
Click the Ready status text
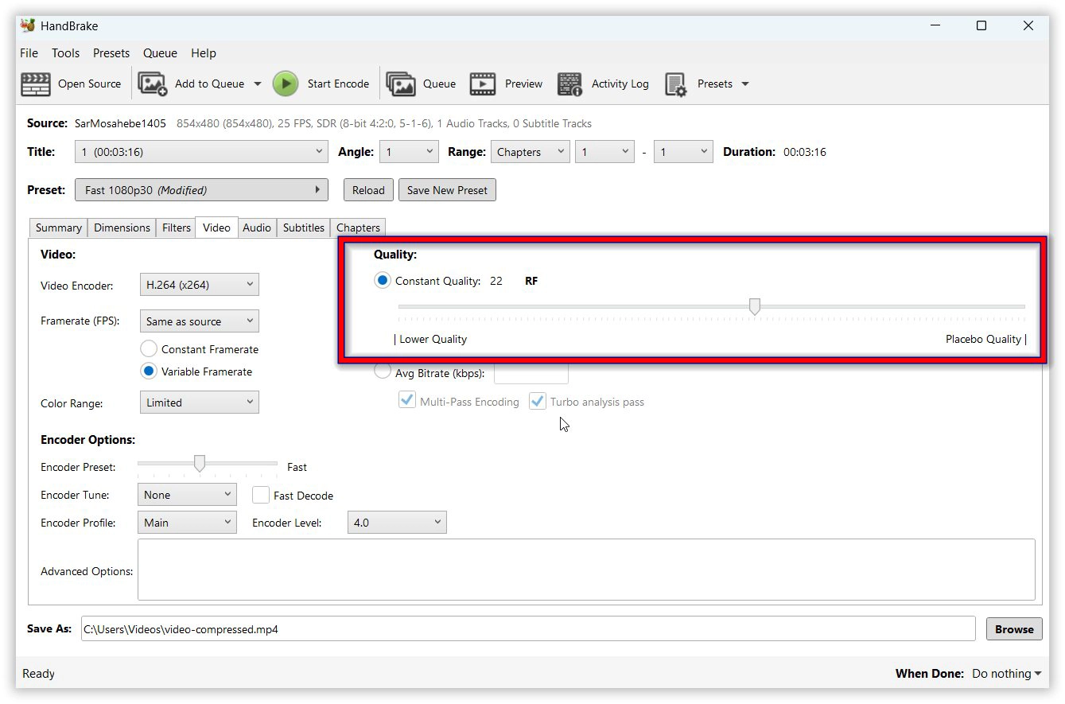coord(38,674)
